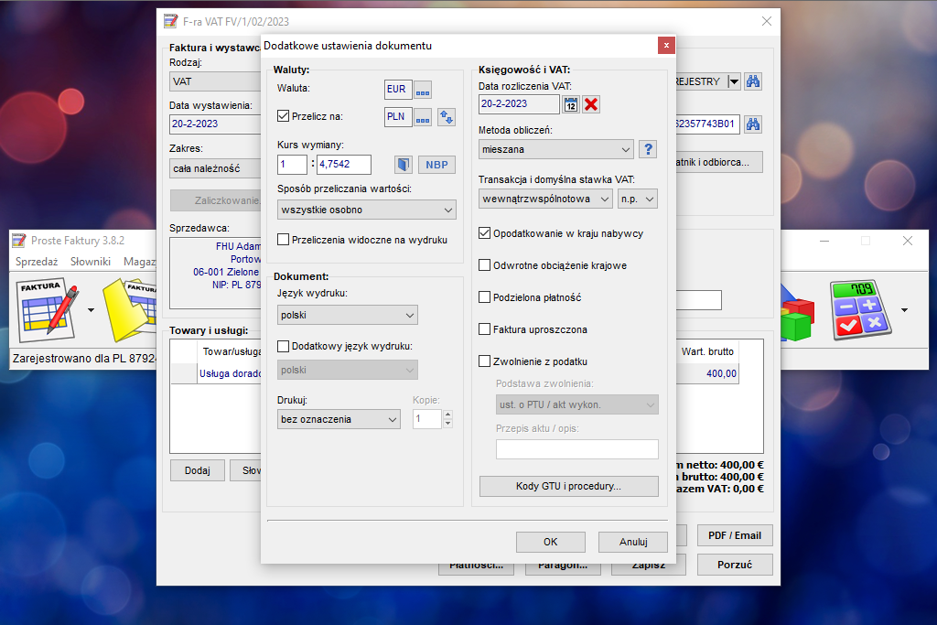Image resolution: width=937 pixels, height=625 pixels.
Task: Click binoculars icon next to REJESTRY
Action: [753, 81]
